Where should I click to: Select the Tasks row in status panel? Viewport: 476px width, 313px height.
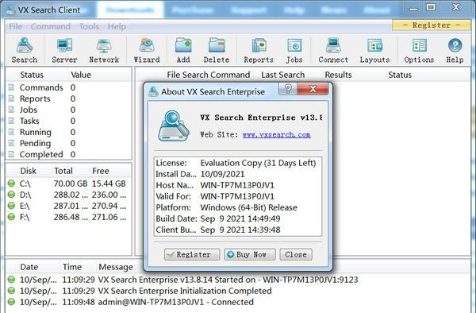(x=69, y=121)
